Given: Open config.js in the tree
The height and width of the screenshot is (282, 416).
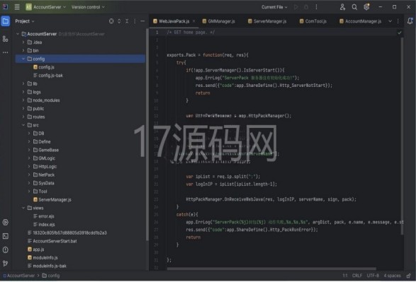Looking at the screenshot, I should pyautogui.click(x=44, y=67).
